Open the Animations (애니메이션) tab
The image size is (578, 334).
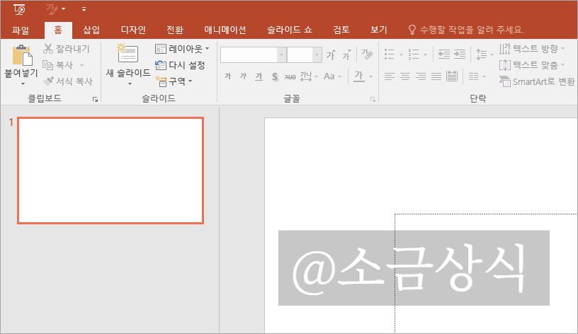(225, 30)
